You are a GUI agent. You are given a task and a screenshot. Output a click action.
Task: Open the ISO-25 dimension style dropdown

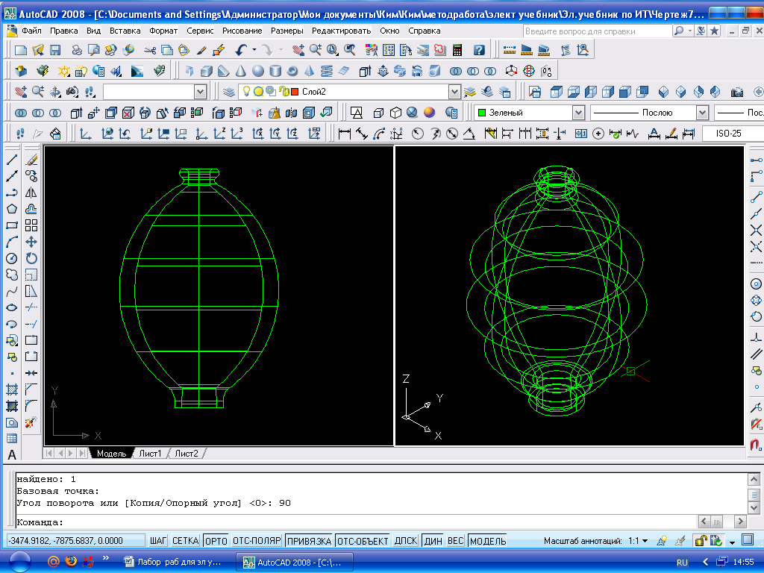[x=733, y=134]
